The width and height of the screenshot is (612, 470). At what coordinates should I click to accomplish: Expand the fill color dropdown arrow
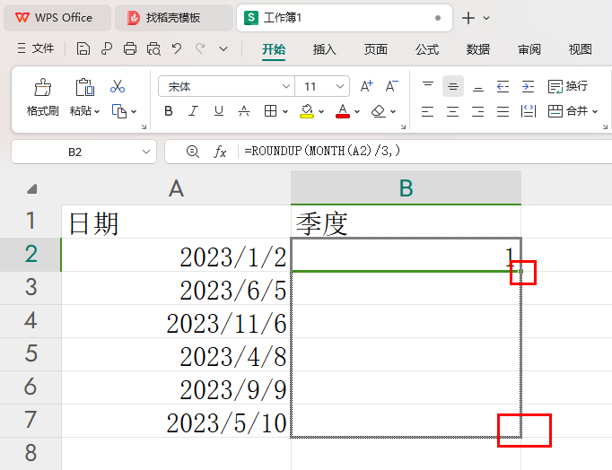point(321,111)
